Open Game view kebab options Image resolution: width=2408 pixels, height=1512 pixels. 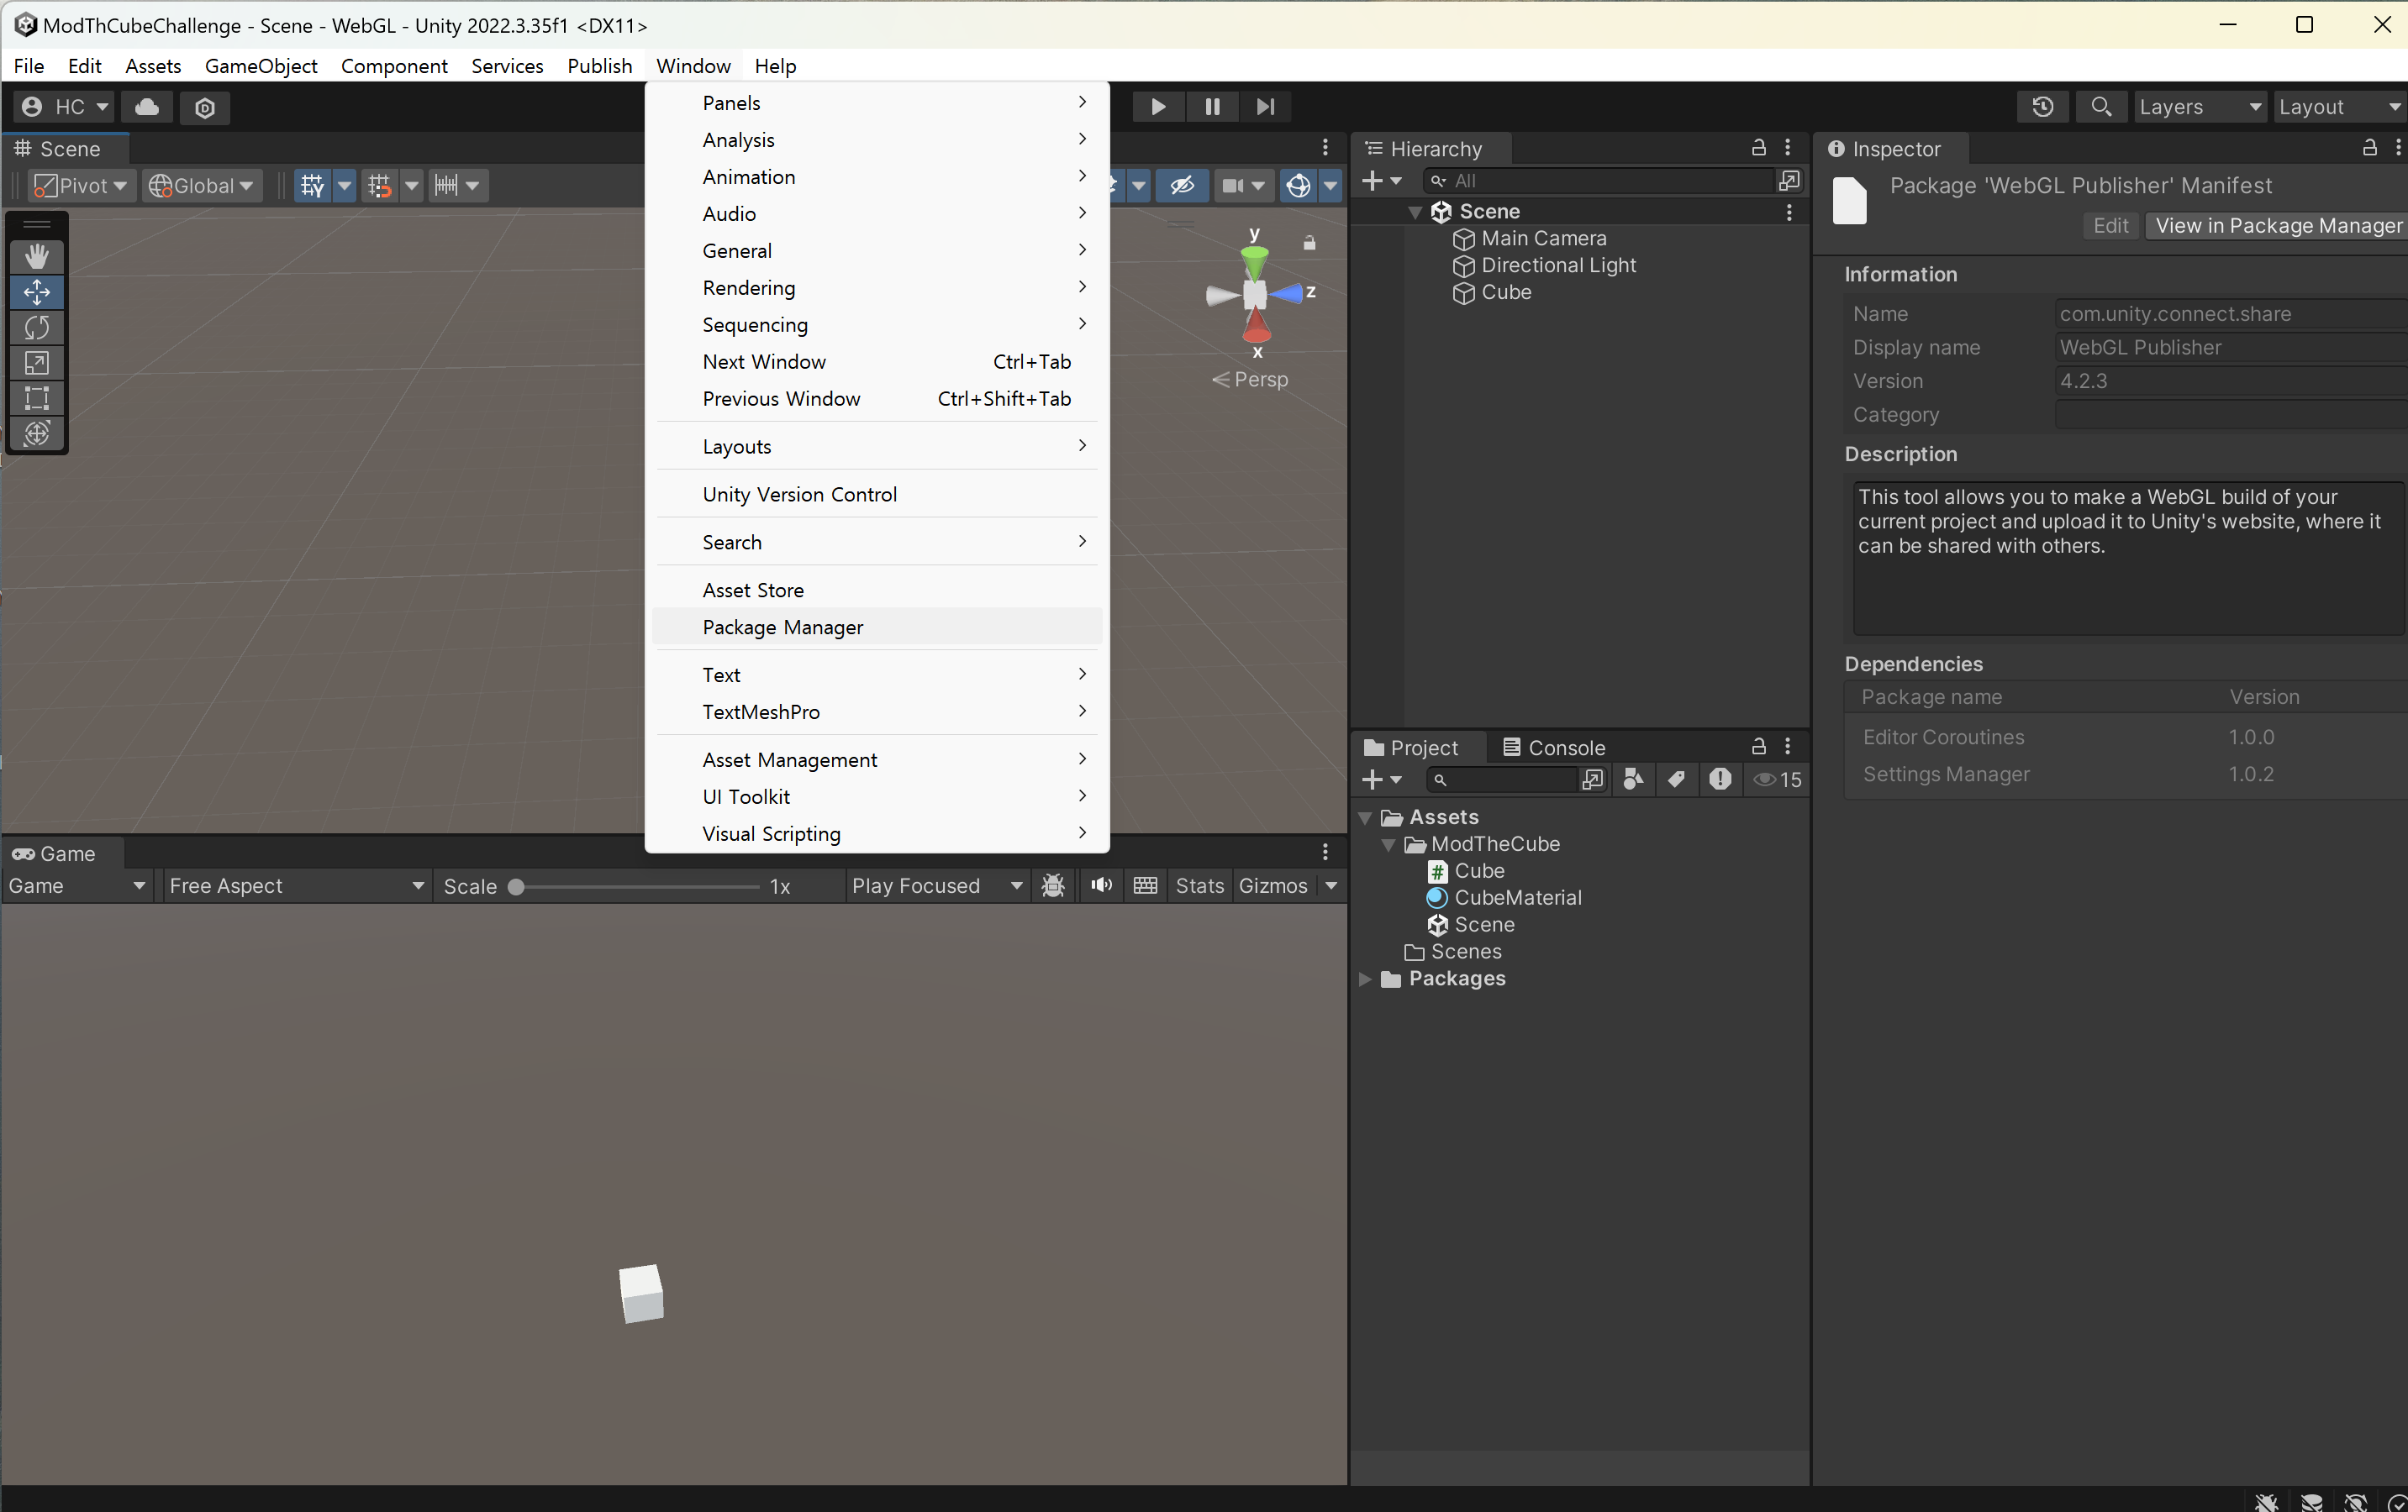point(1325,853)
